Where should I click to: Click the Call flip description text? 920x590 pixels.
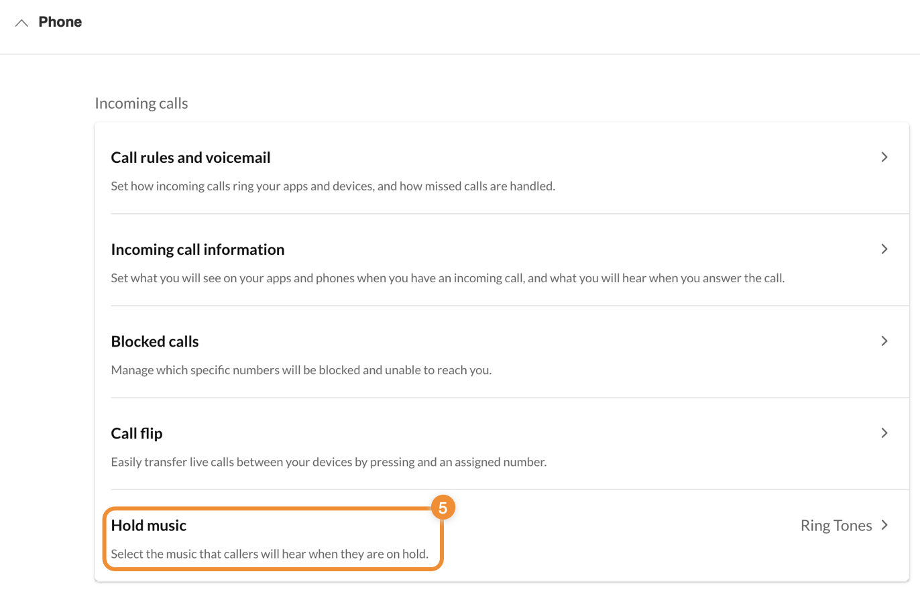click(x=329, y=462)
